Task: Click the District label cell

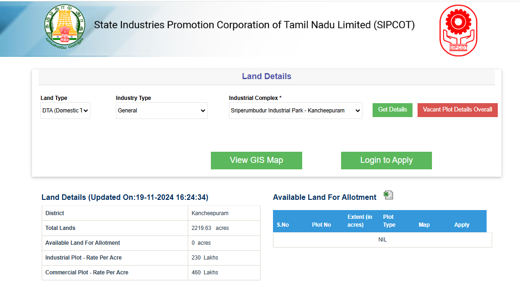Action: point(115,213)
